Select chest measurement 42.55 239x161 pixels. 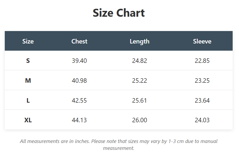pyautogui.click(x=79, y=101)
